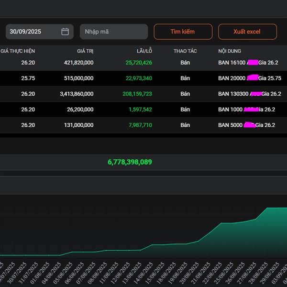Viewport: 287px width, 287px height.
Task: Click the profit value 1,597,542
Action: click(x=140, y=110)
